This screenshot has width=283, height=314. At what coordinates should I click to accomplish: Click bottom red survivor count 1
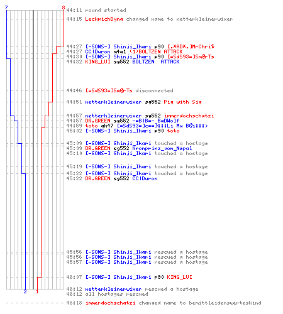click(x=37, y=291)
